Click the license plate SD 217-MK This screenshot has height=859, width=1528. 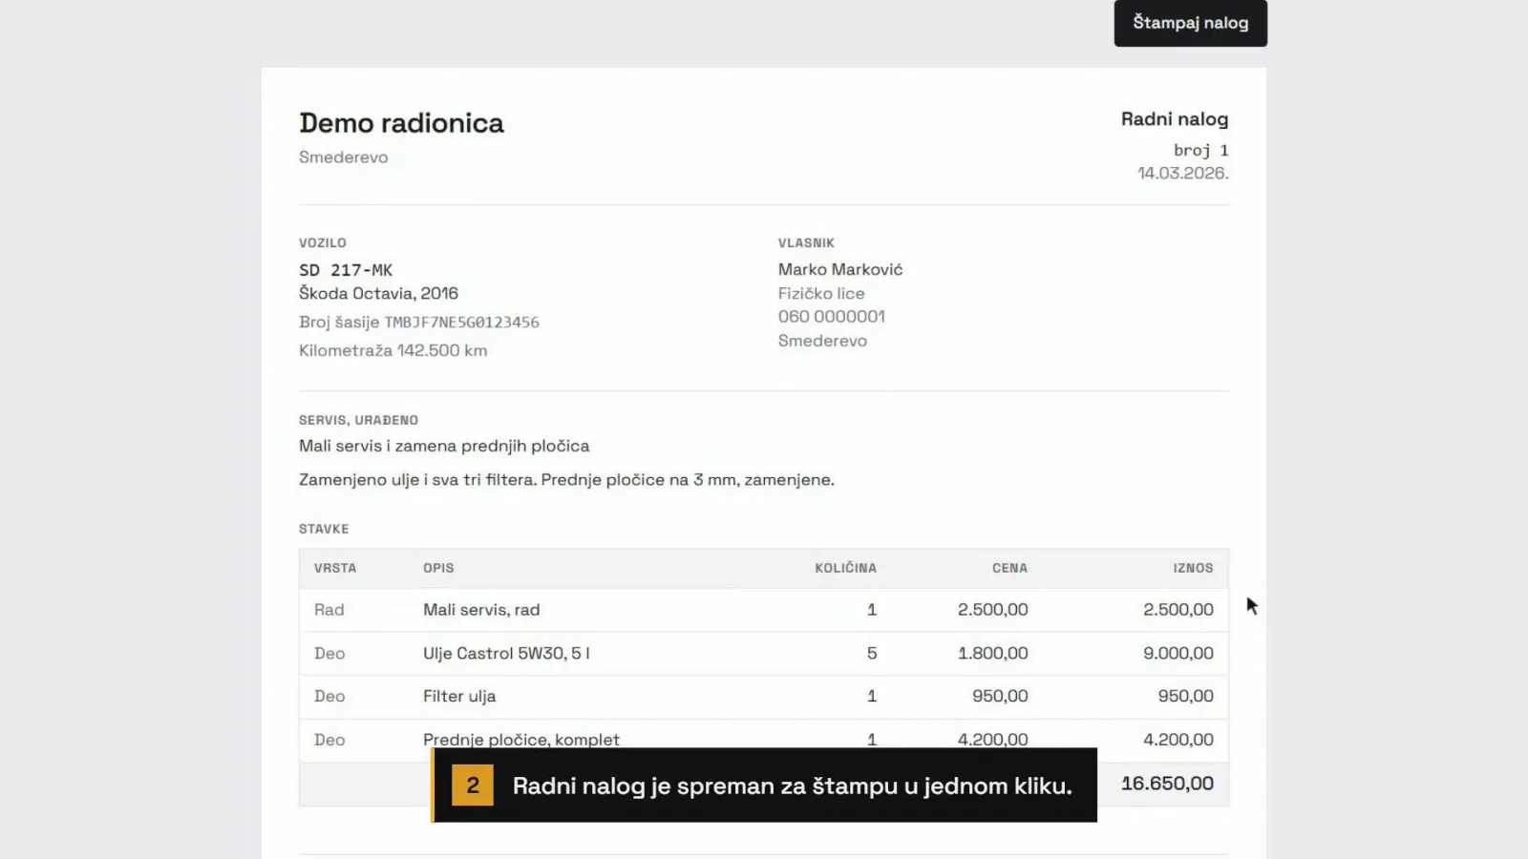[x=346, y=270]
